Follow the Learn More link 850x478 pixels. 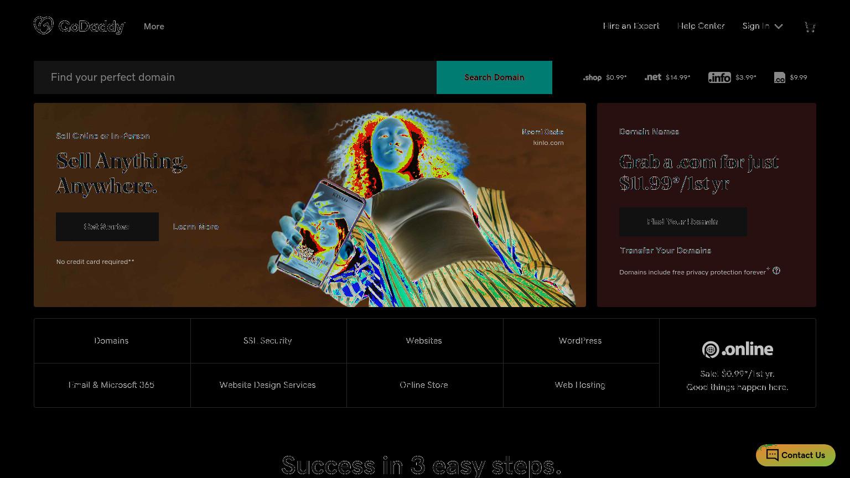pos(196,227)
